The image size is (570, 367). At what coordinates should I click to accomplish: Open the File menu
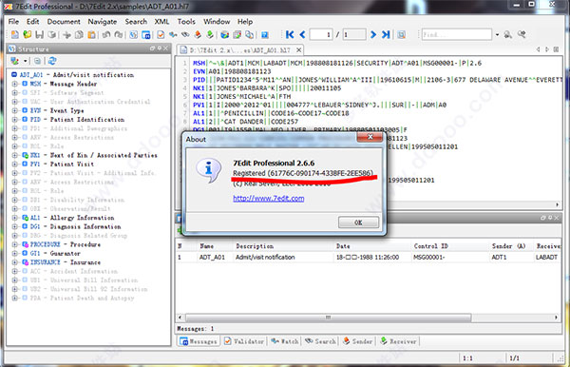click(x=13, y=22)
